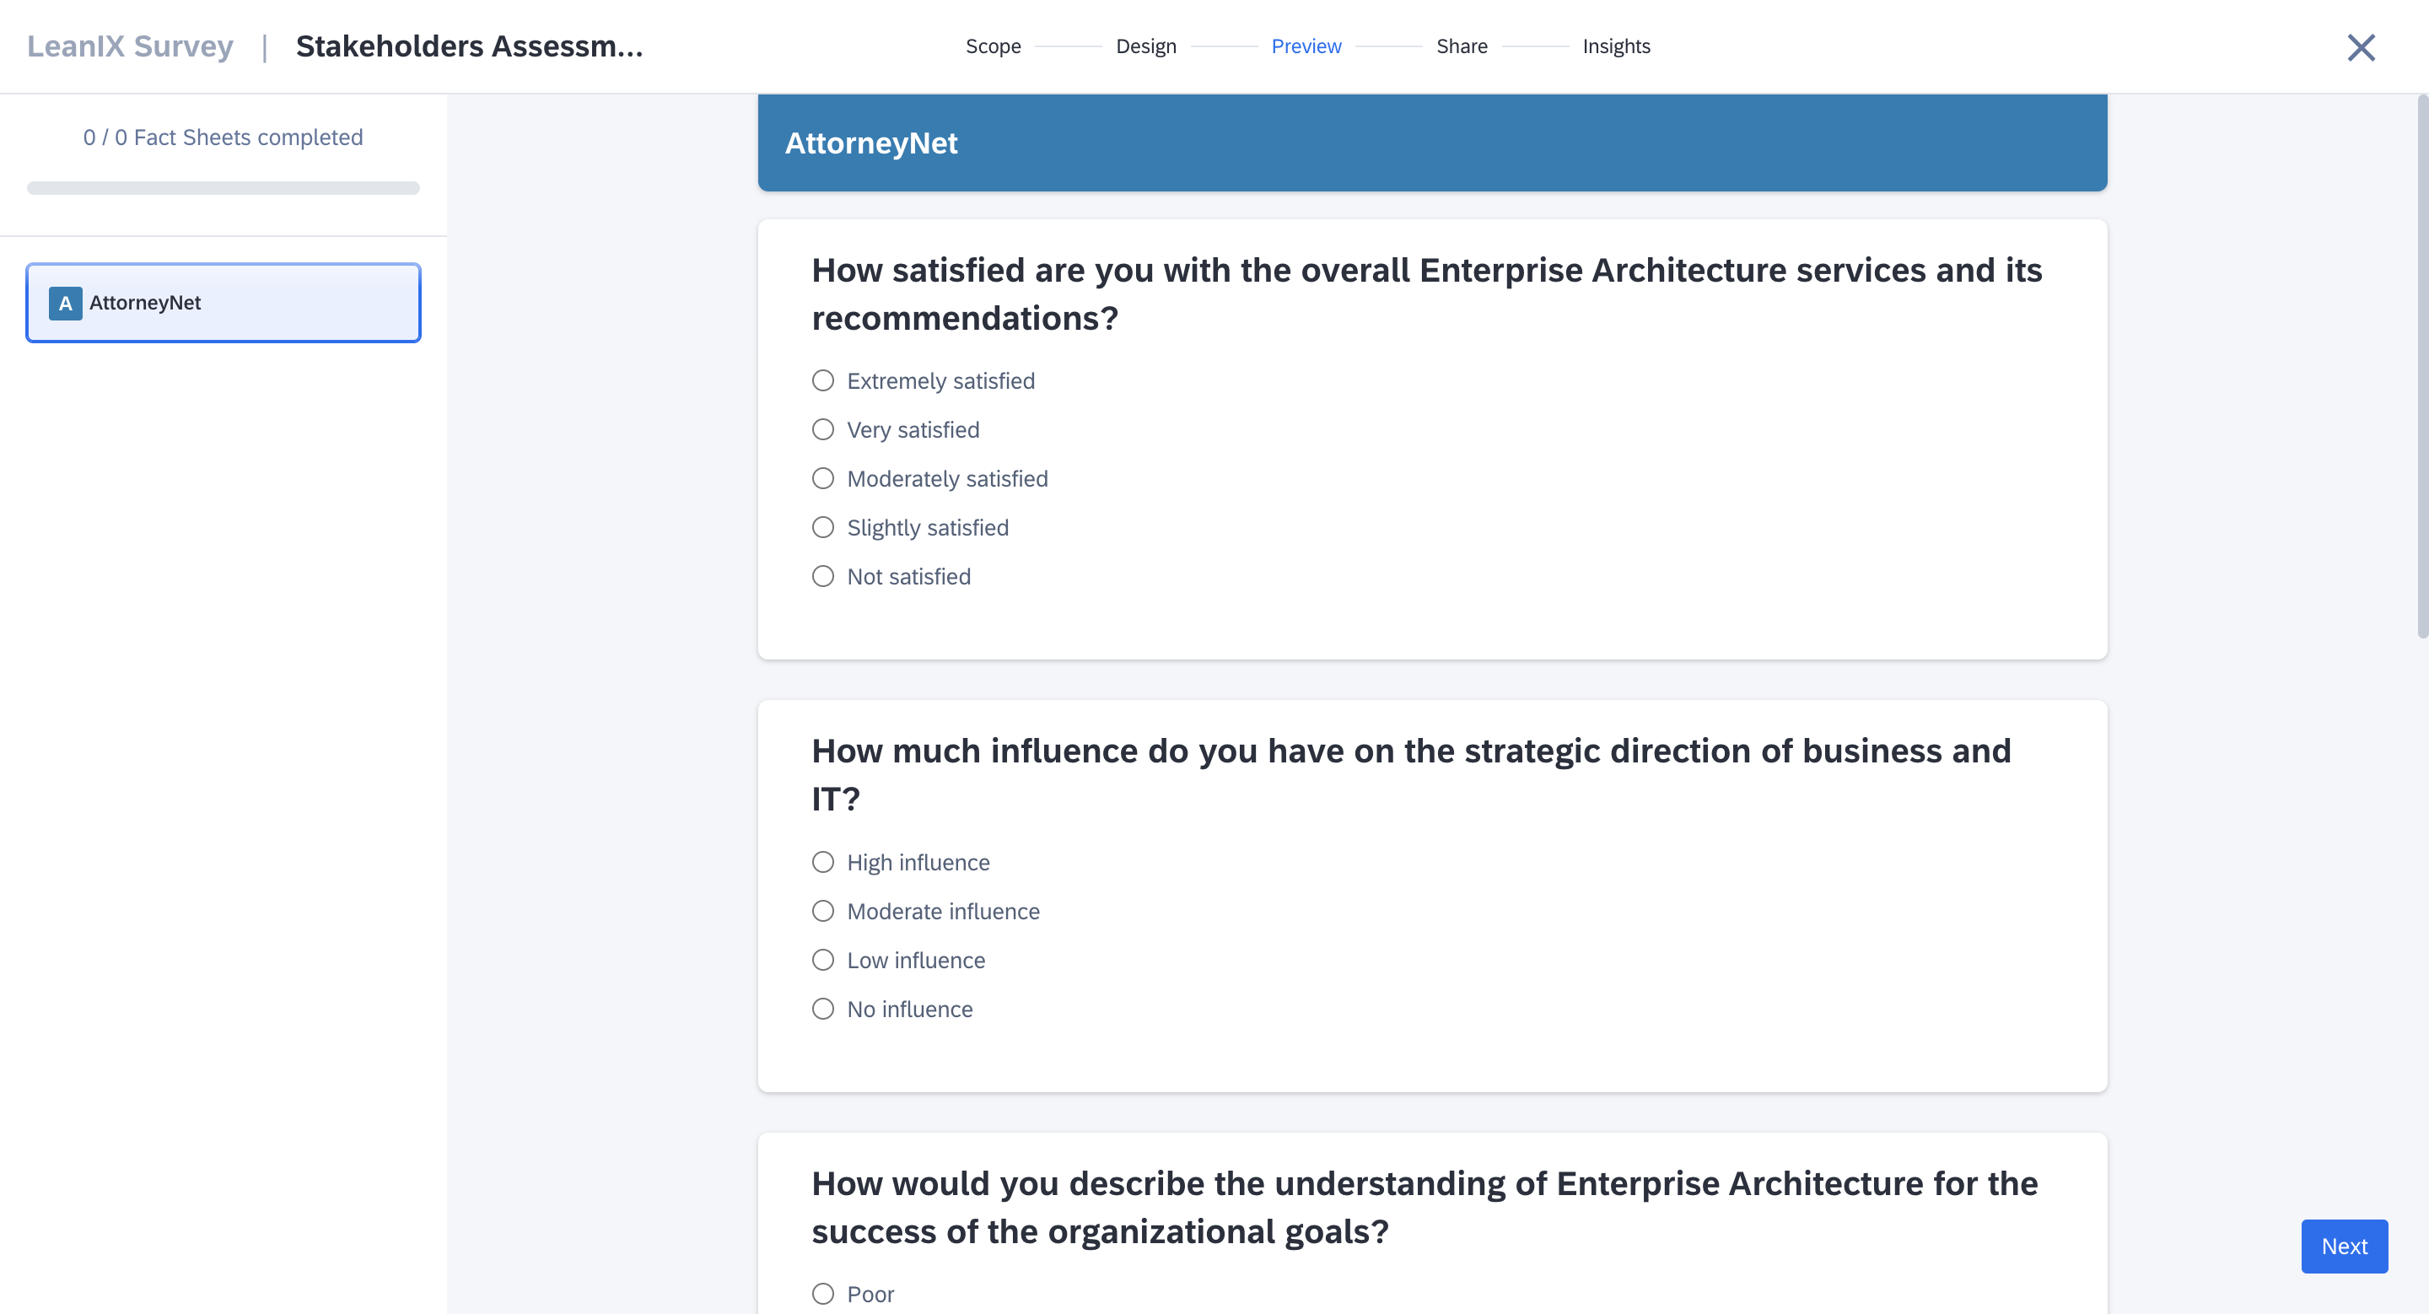Click the AttorneyNet blue header banner
Viewport: 2429px width, 1314px height.
pyautogui.click(x=1432, y=143)
